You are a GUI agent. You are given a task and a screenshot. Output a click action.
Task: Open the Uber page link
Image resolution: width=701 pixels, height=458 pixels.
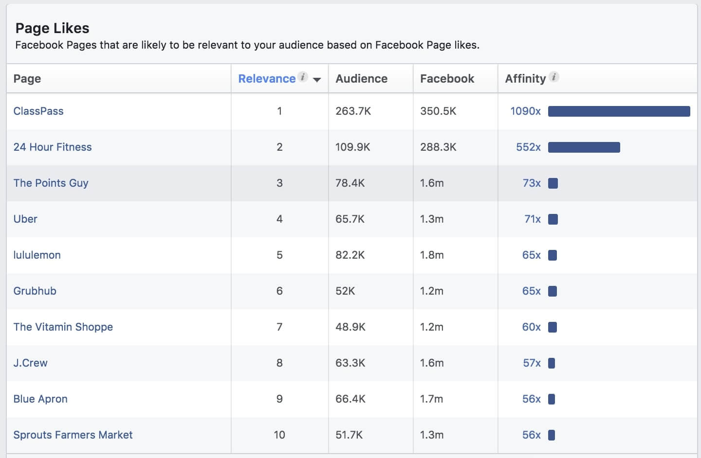tap(25, 219)
